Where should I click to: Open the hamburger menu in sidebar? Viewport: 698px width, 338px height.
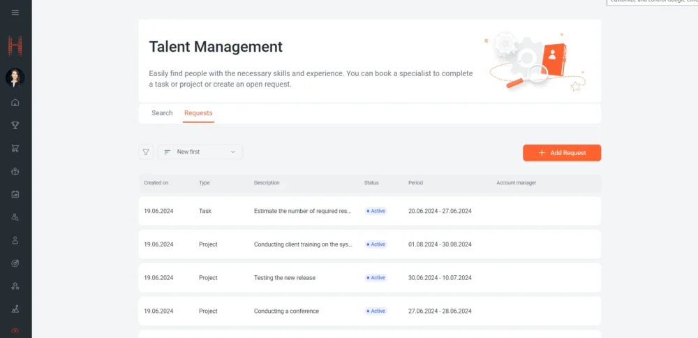(15, 13)
